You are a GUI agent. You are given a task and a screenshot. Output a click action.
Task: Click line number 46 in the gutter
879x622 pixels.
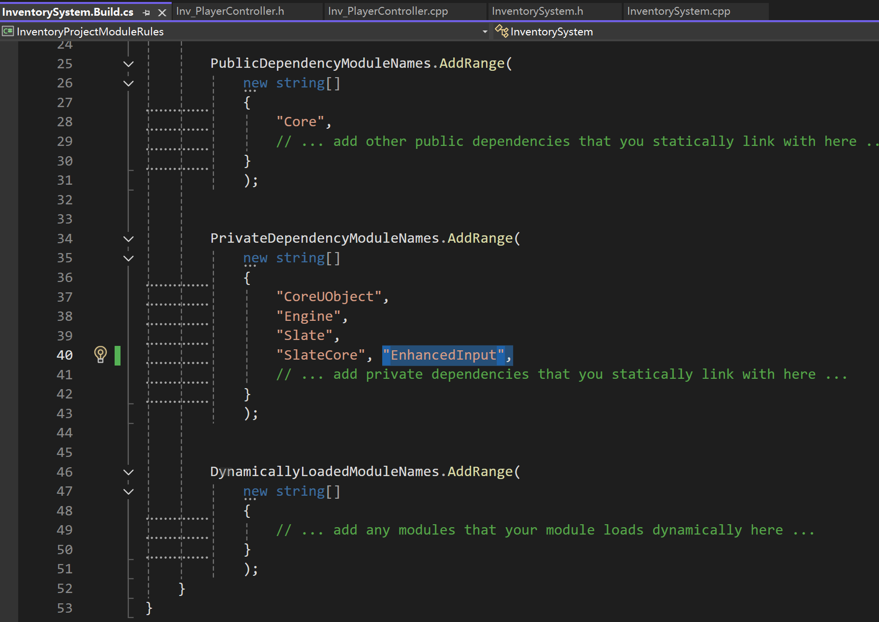64,472
